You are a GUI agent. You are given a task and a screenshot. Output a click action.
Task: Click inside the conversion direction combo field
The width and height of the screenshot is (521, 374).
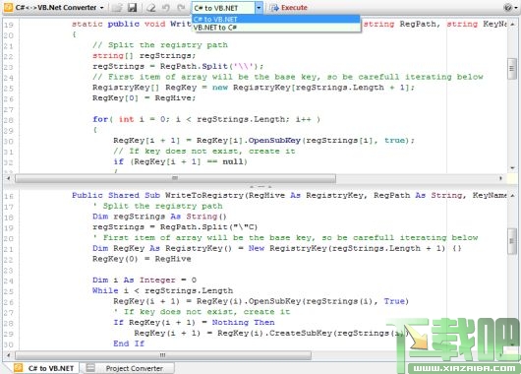pos(223,8)
